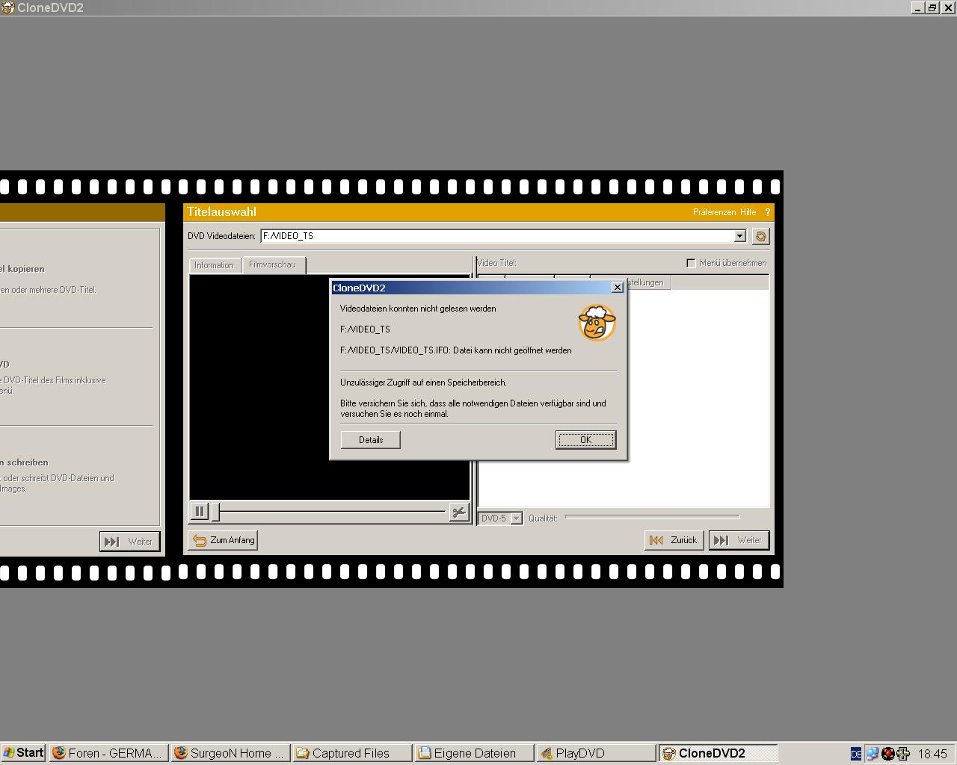
Task: Pause the film preview playback
Action: (x=200, y=511)
